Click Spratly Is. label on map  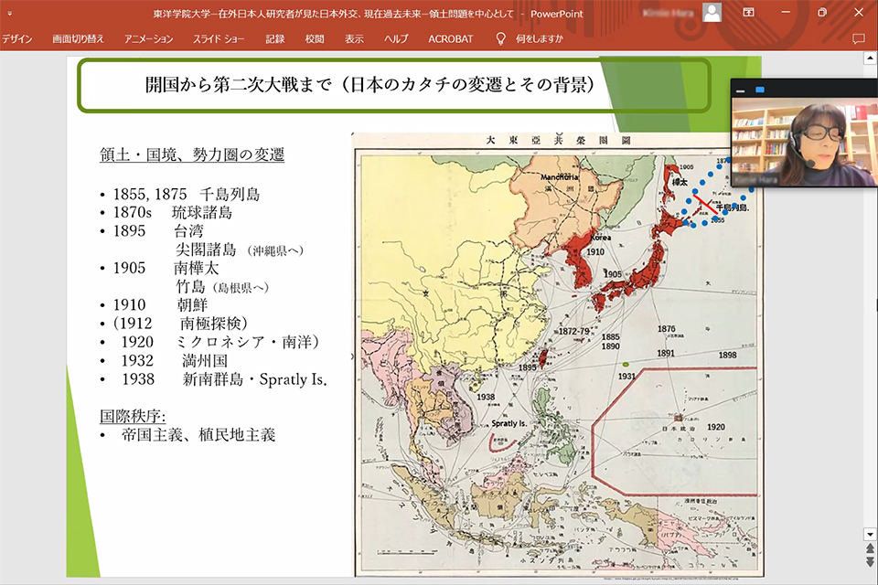509,423
